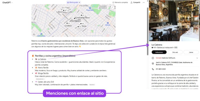Open the three-dot more options menu

[x=144, y=2]
